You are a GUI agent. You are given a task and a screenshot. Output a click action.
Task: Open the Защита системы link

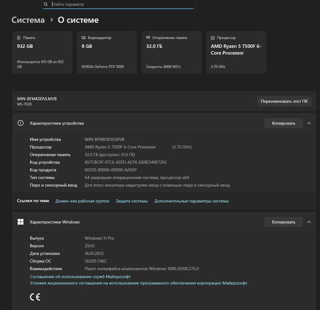[132, 201]
